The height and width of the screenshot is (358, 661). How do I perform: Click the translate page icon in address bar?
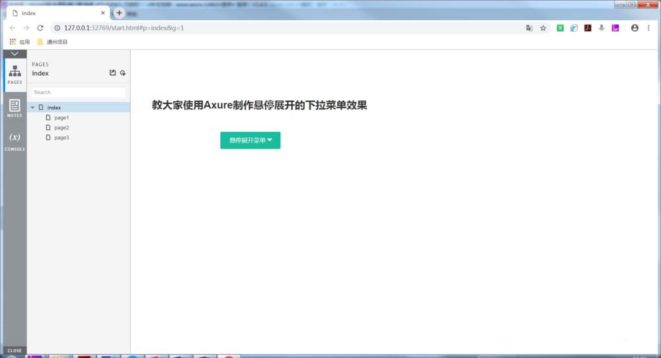click(529, 28)
